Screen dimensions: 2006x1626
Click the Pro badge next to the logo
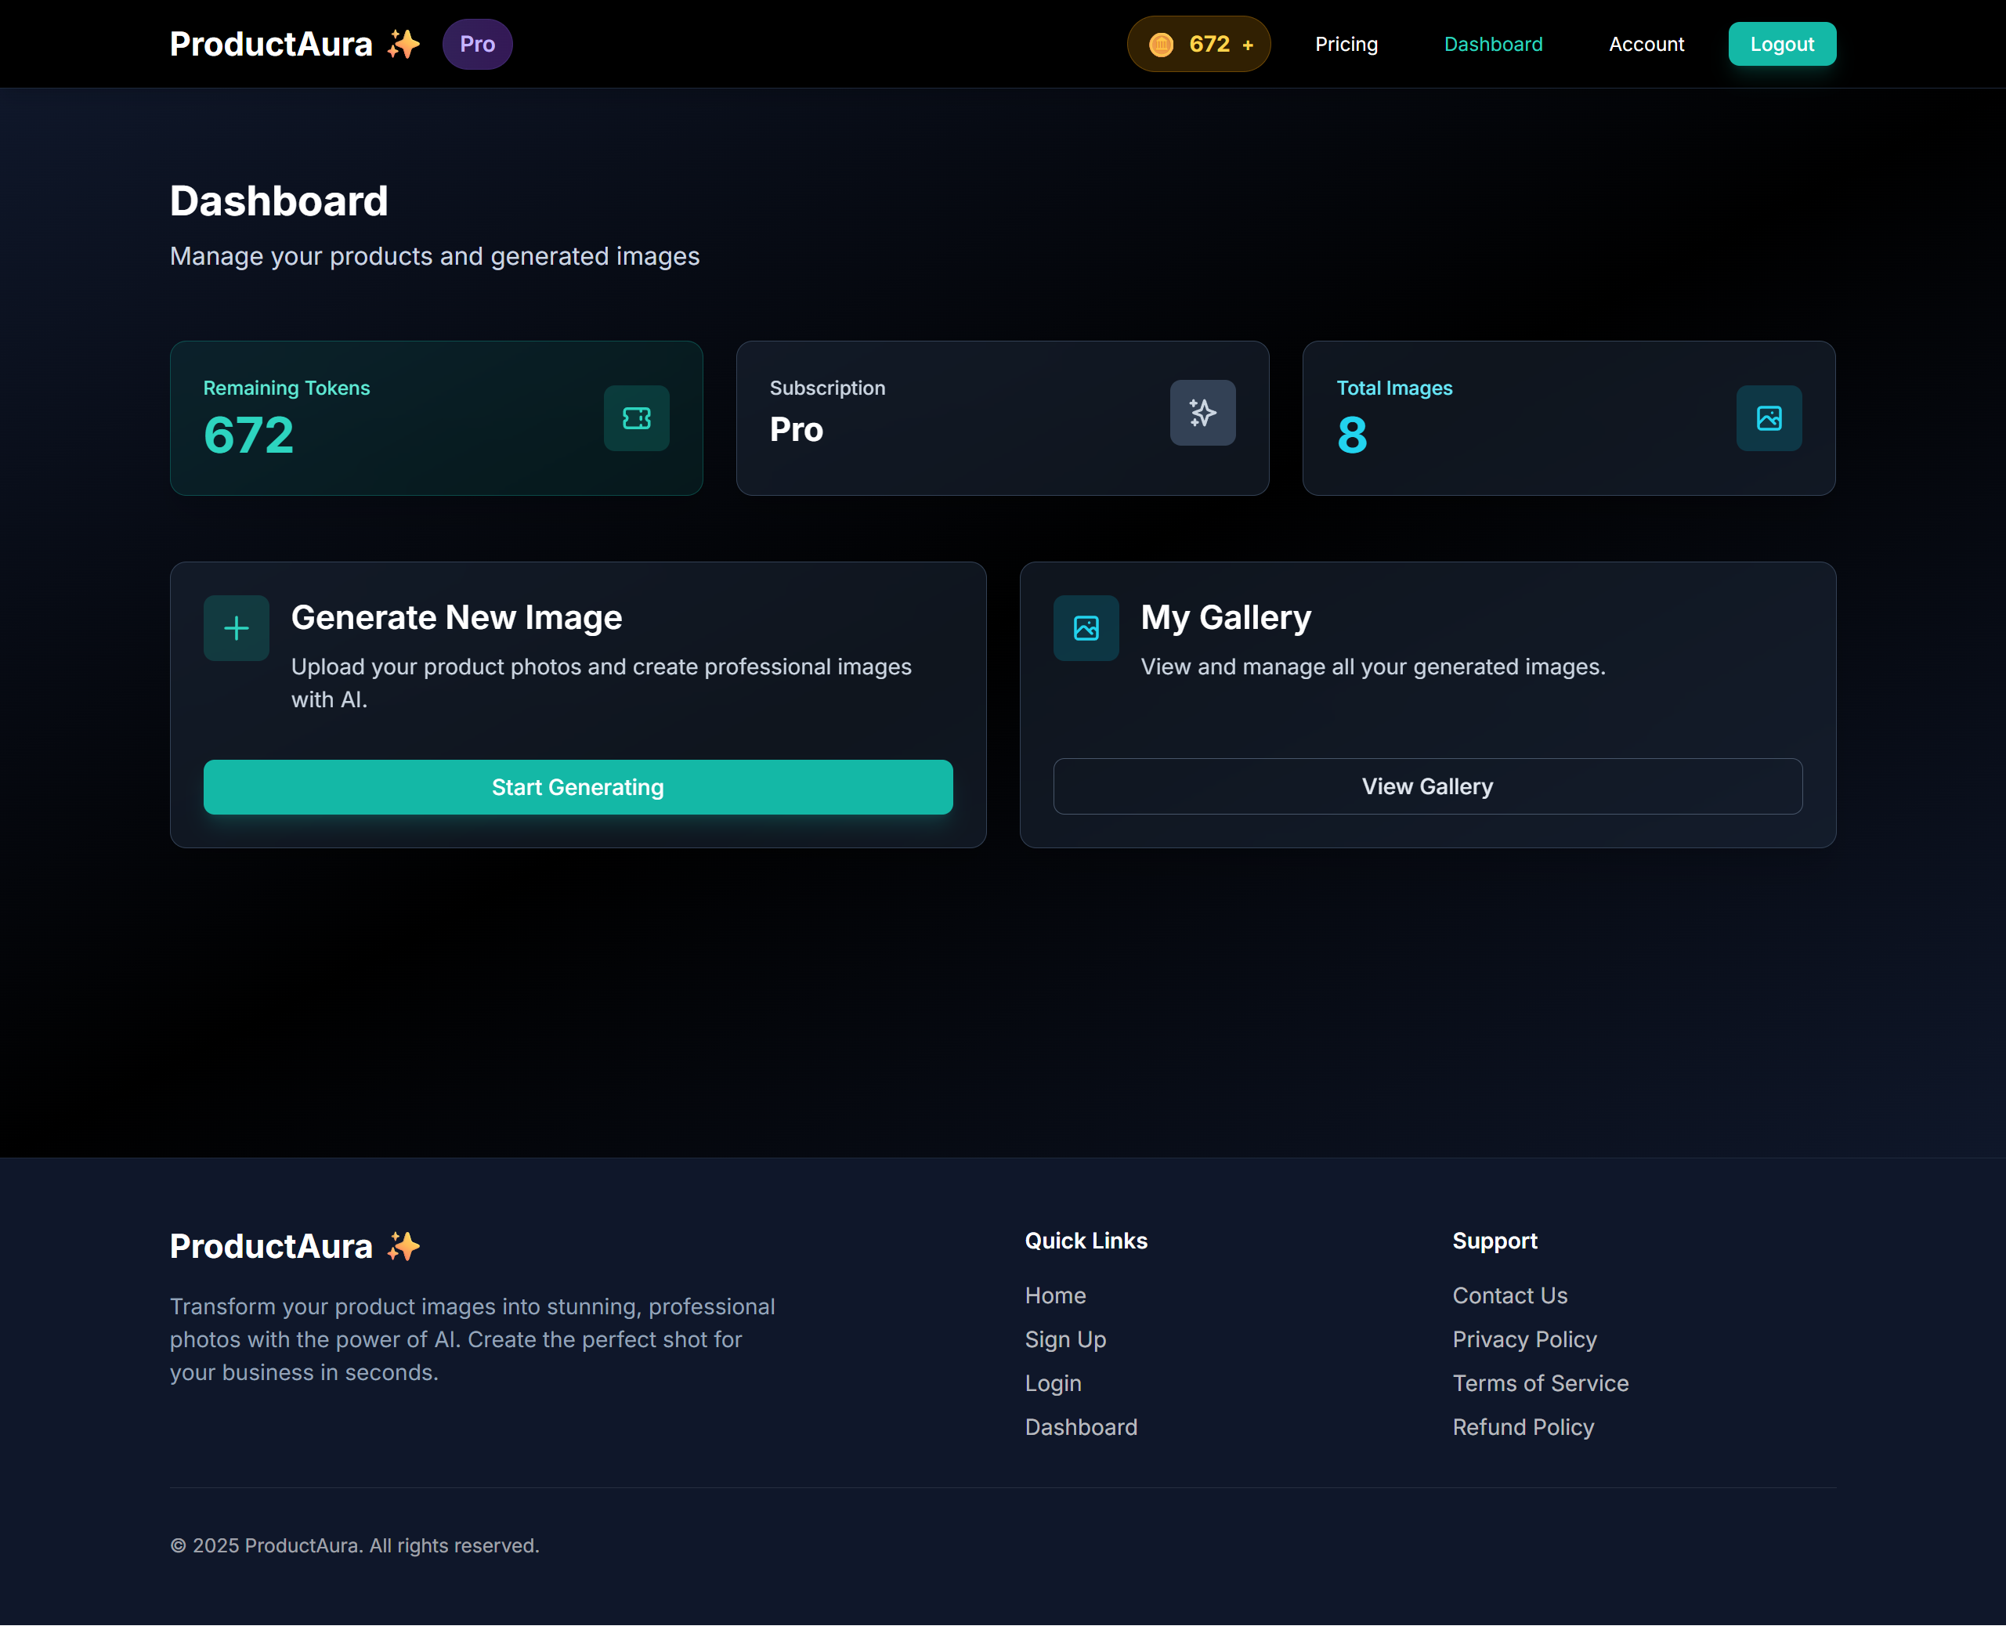pyautogui.click(x=477, y=44)
